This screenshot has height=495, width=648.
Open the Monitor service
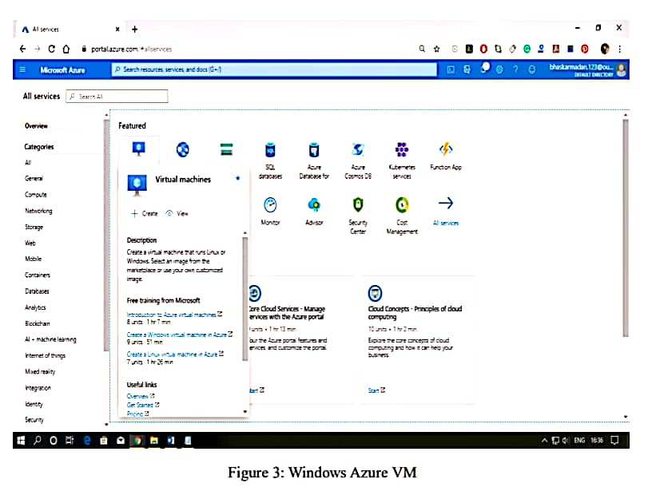pyautogui.click(x=270, y=211)
